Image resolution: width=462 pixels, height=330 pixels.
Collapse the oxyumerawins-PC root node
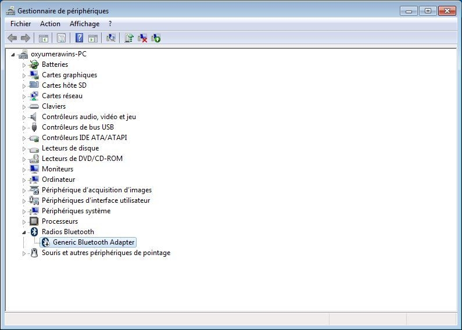13,55
